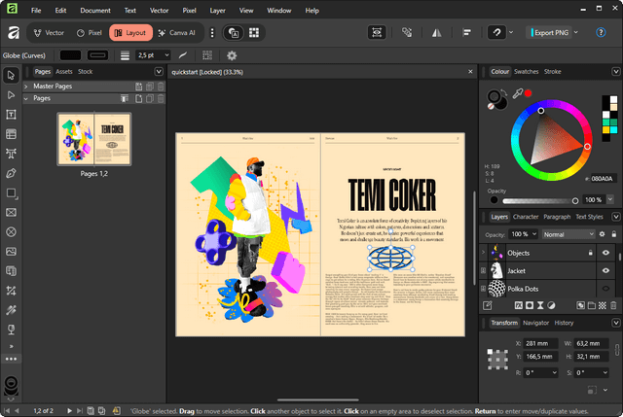This screenshot has height=417, width=623.
Task: Open the Normal blend mode dropdown
Action: 568,234
